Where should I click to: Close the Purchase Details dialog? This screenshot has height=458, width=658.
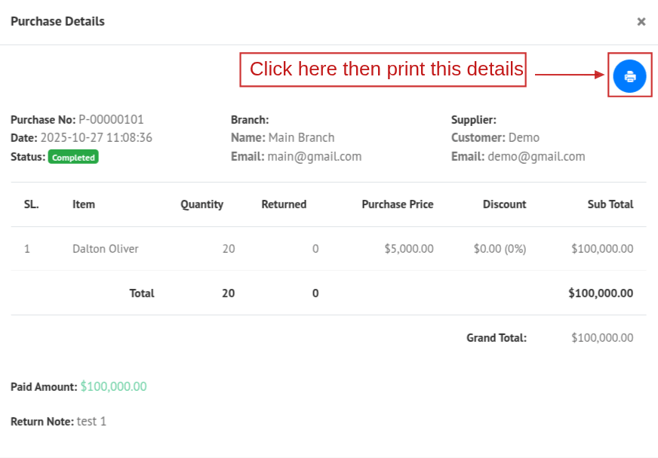(x=641, y=22)
